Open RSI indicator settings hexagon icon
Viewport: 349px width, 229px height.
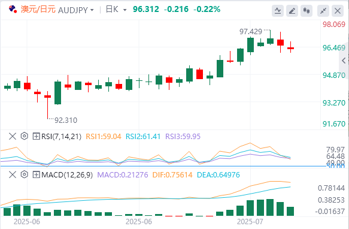click(x=25, y=136)
